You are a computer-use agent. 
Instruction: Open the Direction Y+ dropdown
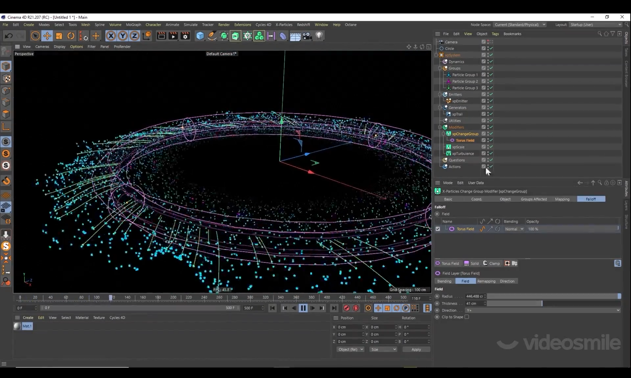coord(542,310)
